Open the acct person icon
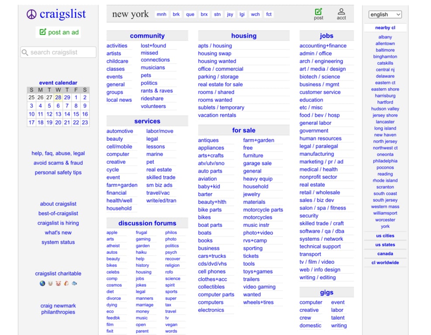 pos(341,11)
